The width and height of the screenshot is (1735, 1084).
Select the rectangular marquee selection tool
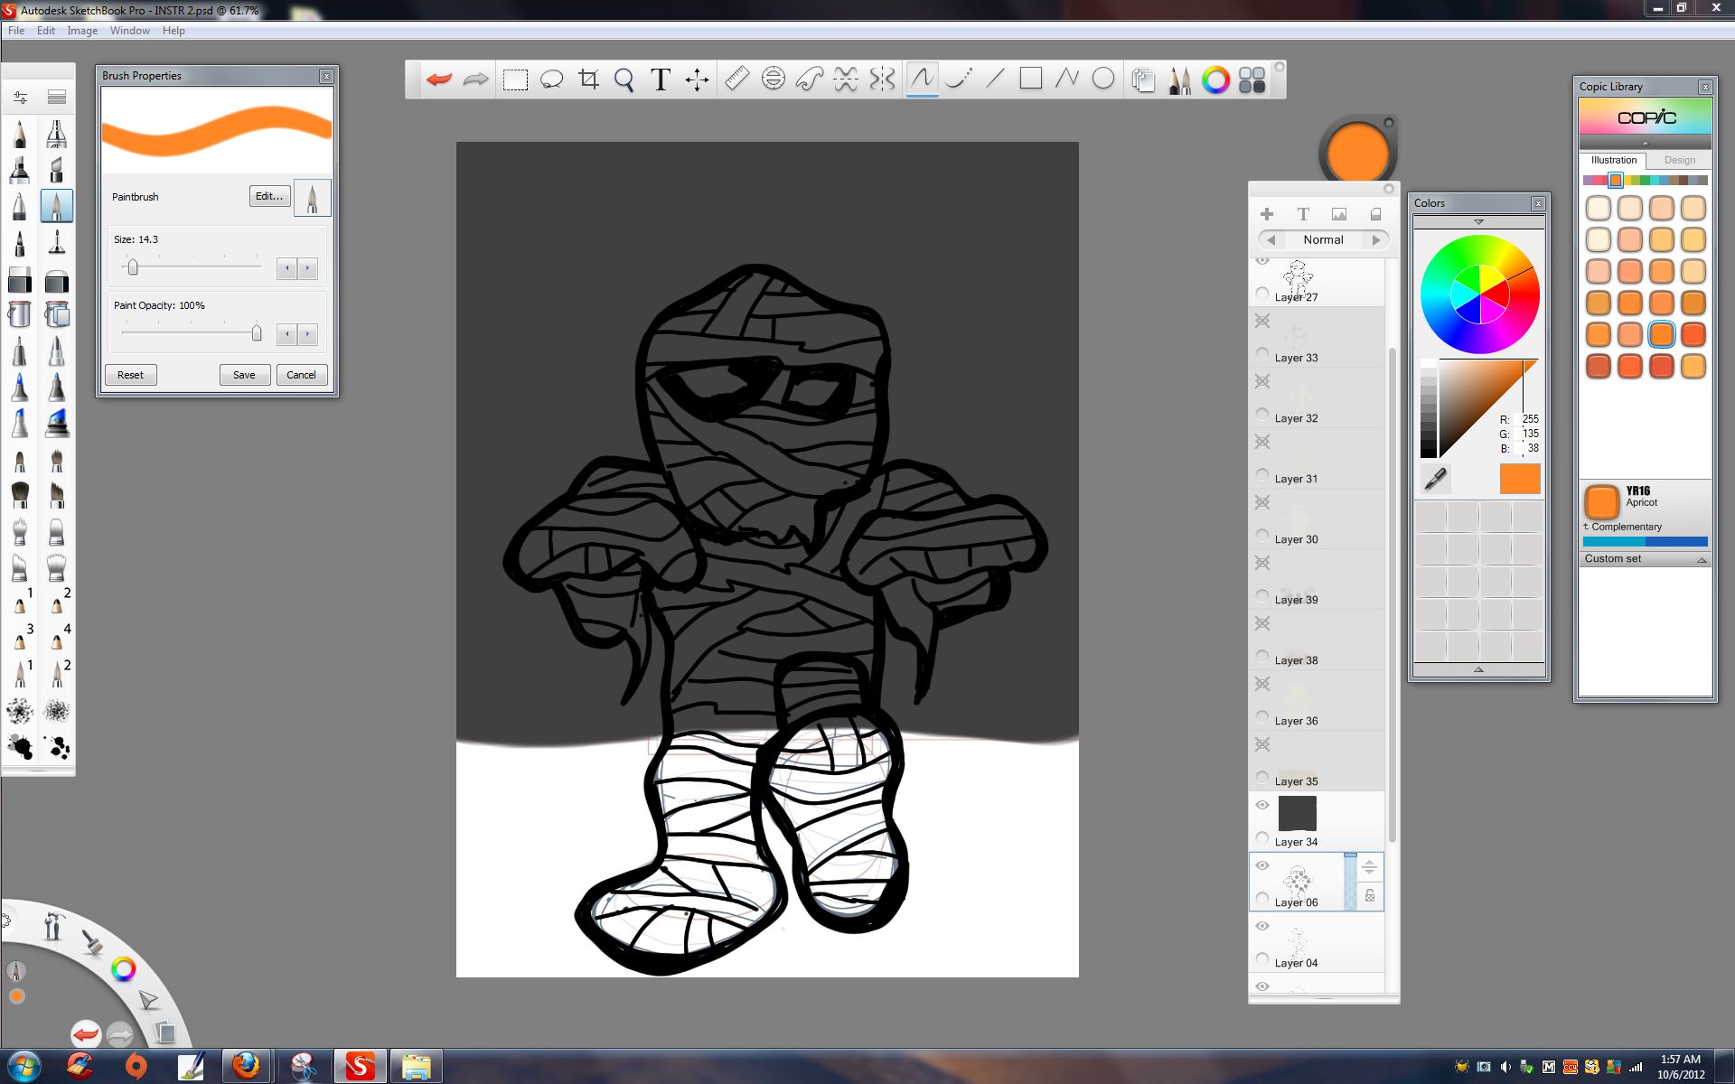515,79
